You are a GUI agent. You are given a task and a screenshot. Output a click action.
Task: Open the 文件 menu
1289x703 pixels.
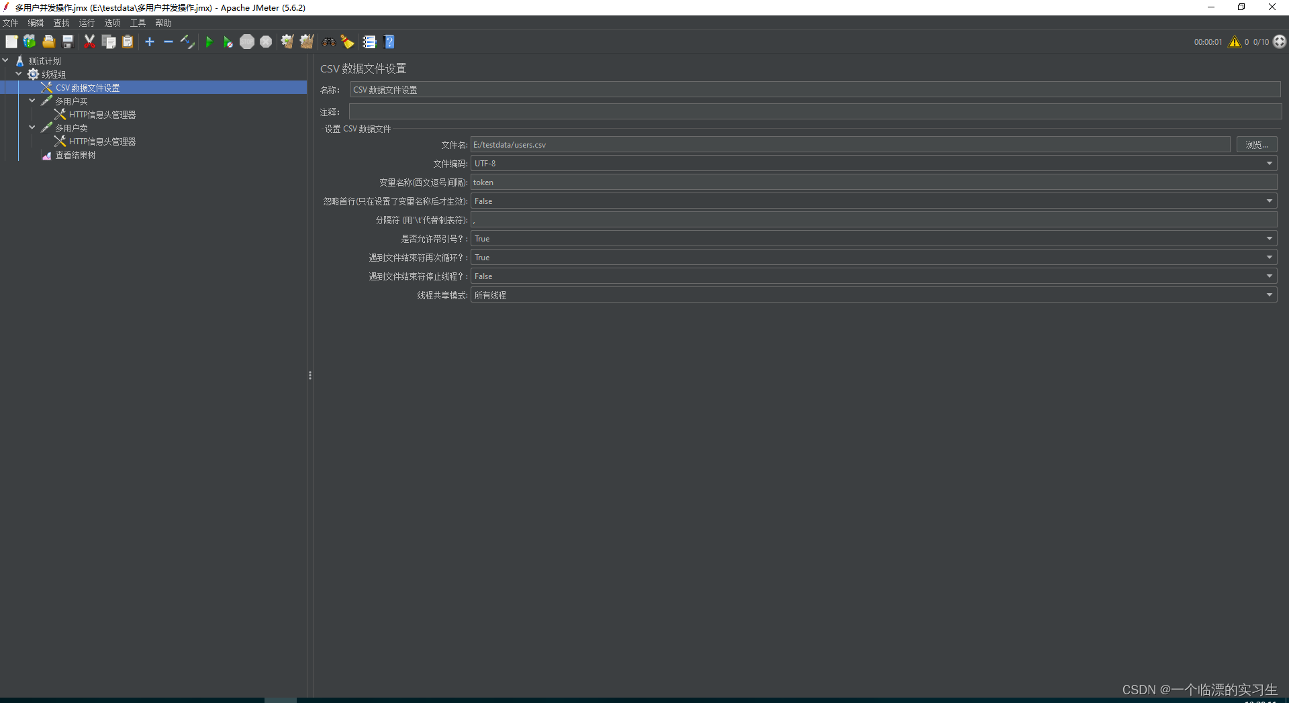[x=10, y=23]
